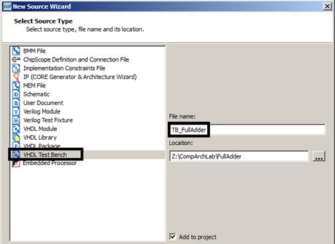Click the ChipScope Definition file icon

coord(16,59)
